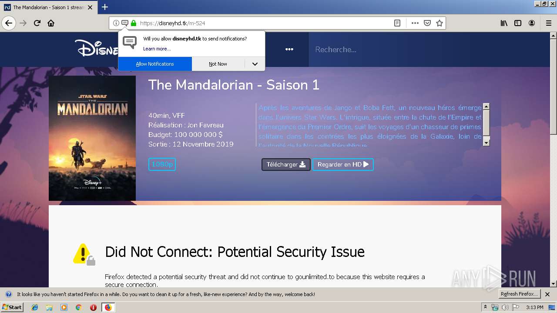Screen dimensions: 557x313
Task: Click Did Not Connect heading
Action: pos(235,252)
